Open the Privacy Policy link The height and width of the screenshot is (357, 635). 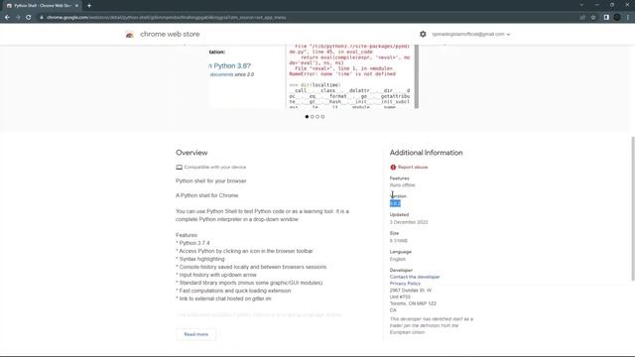click(x=405, y=284)
